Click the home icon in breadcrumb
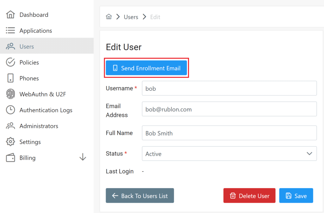Image resolution: width=324 pixels, height=213 pixels. point(109,17)
